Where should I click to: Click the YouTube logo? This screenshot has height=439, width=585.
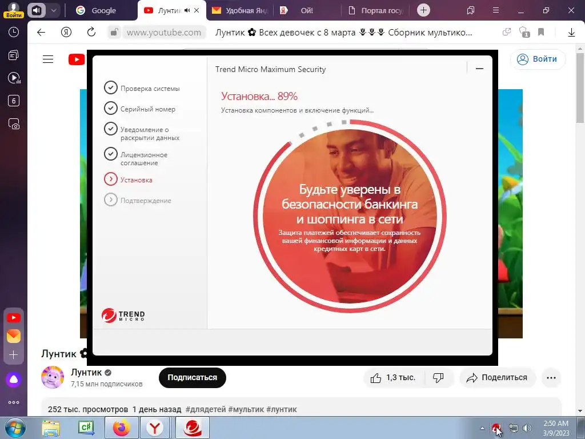[77, 59]
